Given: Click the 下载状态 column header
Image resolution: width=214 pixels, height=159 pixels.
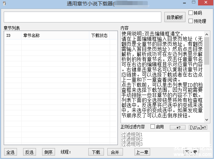Looking at the screenshot, I should (99, 35).
